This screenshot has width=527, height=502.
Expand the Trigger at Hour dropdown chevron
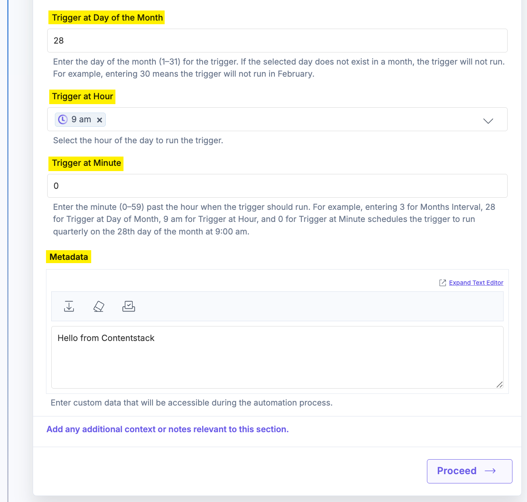tap(488, 121)
